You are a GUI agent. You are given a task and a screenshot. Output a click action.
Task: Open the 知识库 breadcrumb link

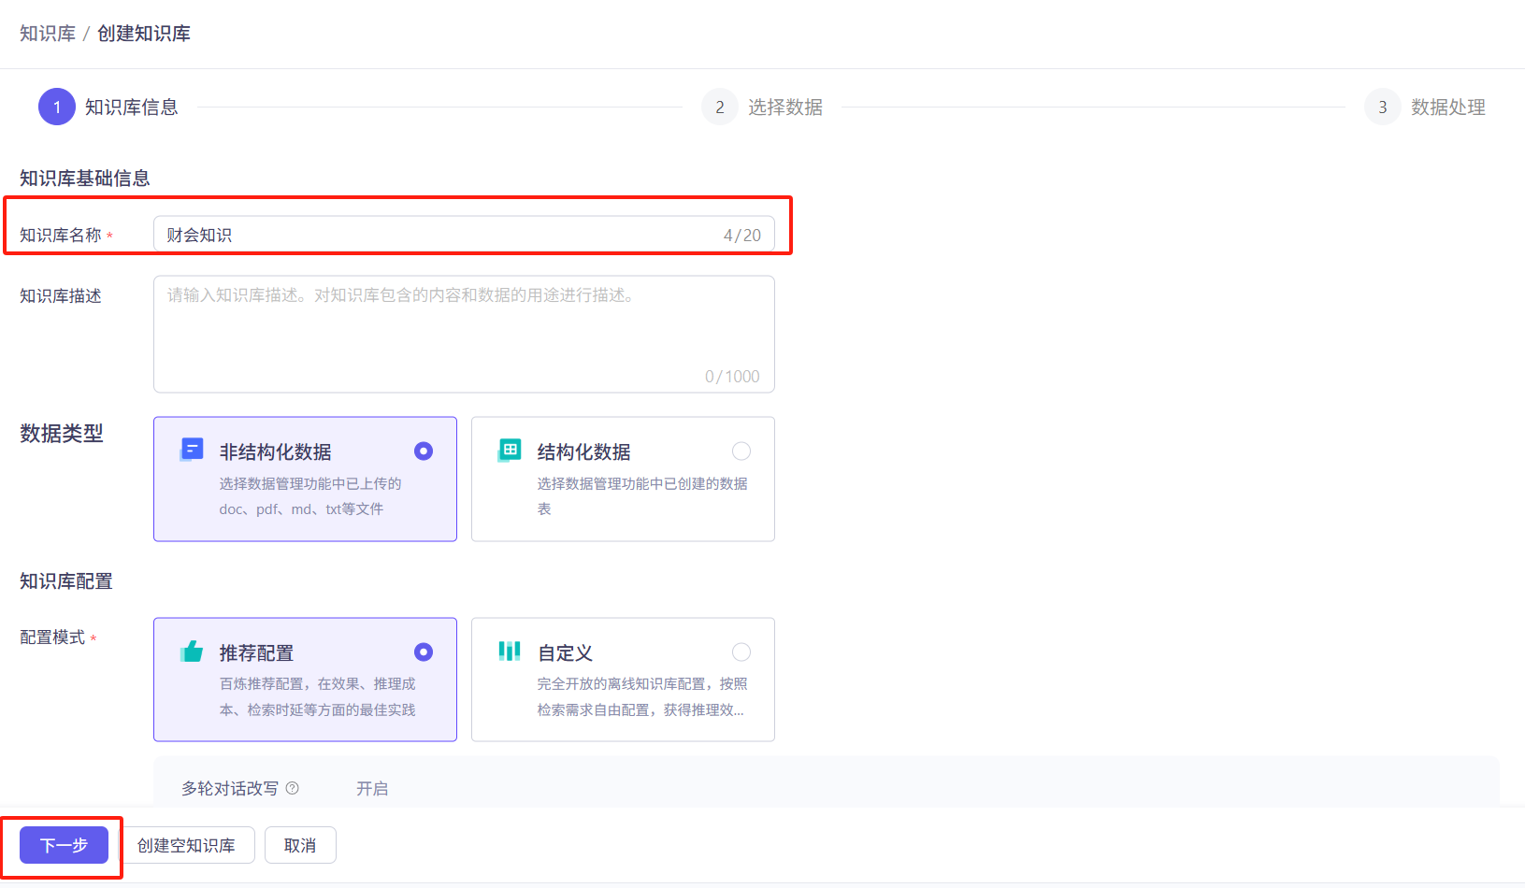click(48, 32)
